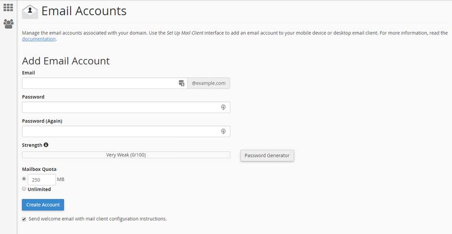452x234 pixels.
Task: Open the documentation link
Action: point(38,39)
